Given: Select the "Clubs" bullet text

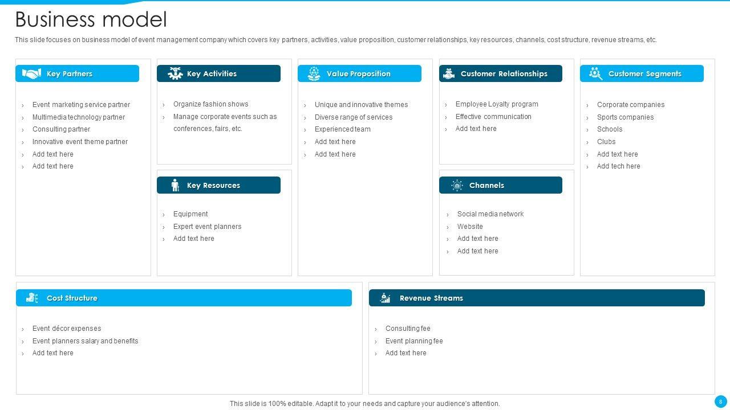Looking at the screenshot, I should [x=606, y=142].
